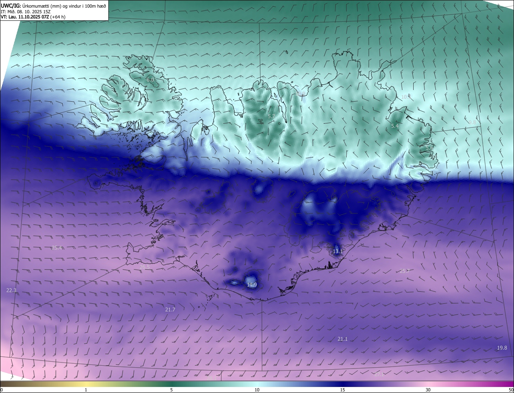Click the 25.7 value label on map
The height and width of the screenshot is (393, 514).
(405, 271)
